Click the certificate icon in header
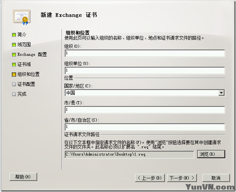 [21, 17]
